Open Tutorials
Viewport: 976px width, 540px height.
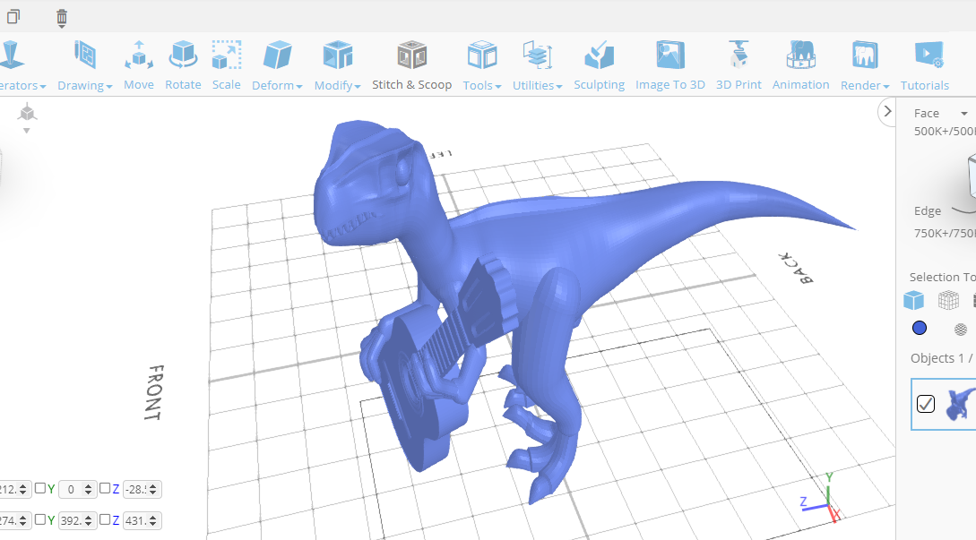click(x=924, y=66)
